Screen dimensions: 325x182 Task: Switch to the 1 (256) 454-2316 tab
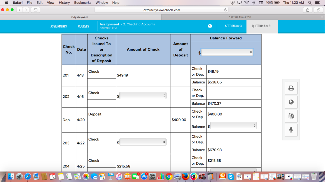[240, 17]
